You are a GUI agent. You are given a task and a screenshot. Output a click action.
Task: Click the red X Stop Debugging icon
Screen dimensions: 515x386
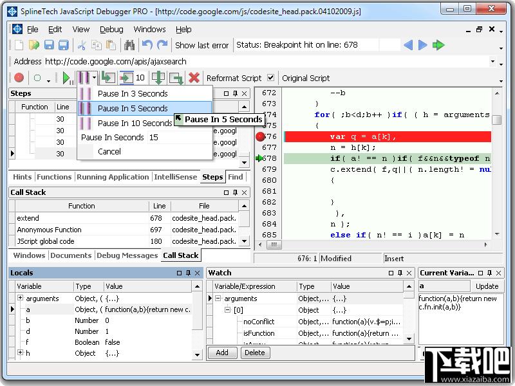194,78
